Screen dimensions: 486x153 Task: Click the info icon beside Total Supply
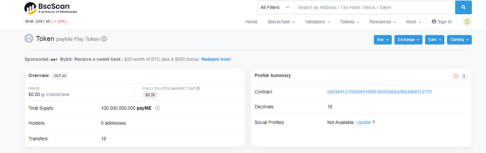click(x=158, y=108)
